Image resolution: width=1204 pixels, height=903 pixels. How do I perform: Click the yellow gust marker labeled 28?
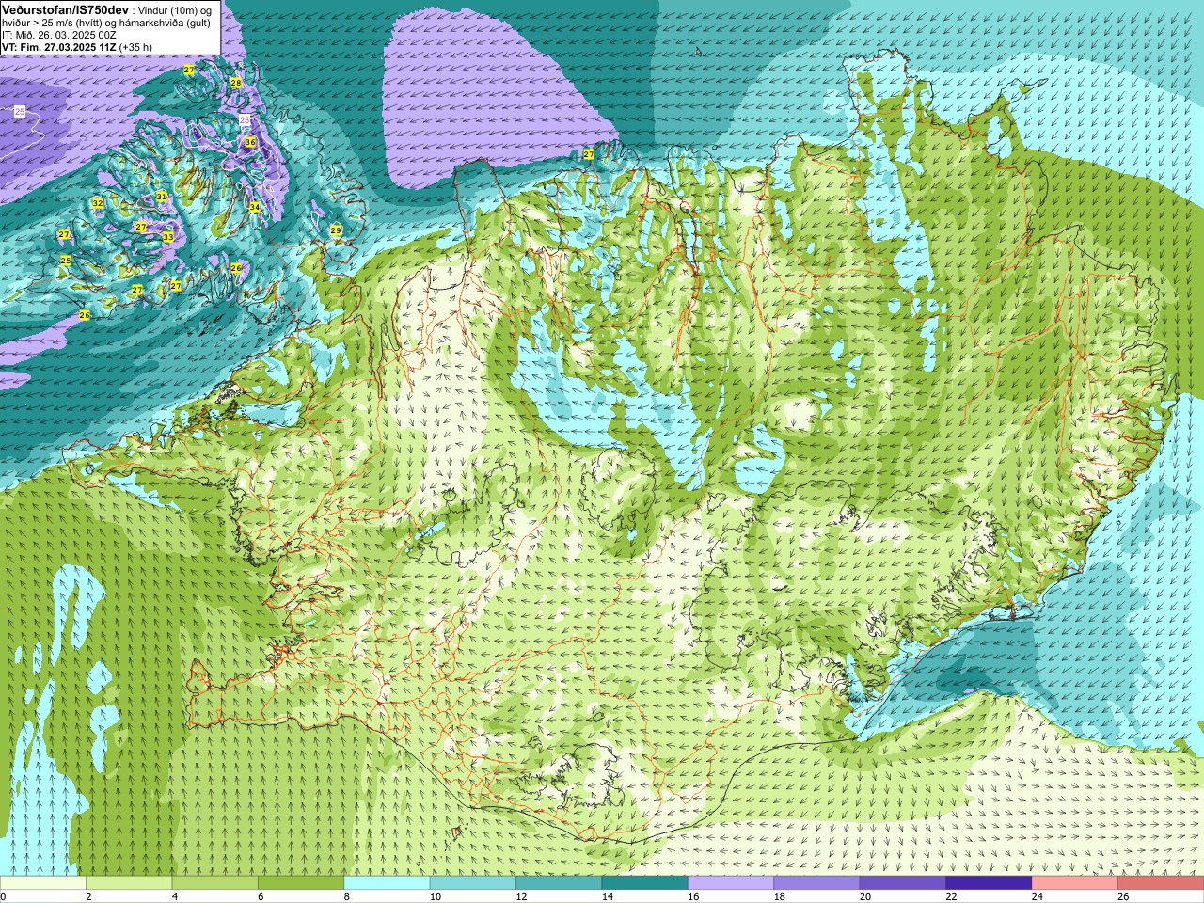tap(236, 83)
